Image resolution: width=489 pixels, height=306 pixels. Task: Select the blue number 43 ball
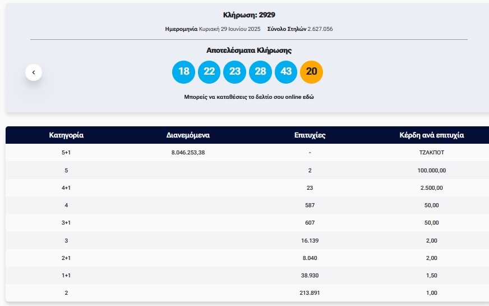coord(286,72)
